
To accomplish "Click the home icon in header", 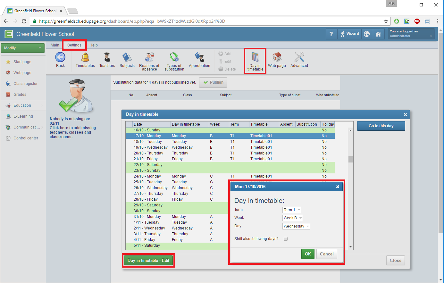I will point(378,34).
